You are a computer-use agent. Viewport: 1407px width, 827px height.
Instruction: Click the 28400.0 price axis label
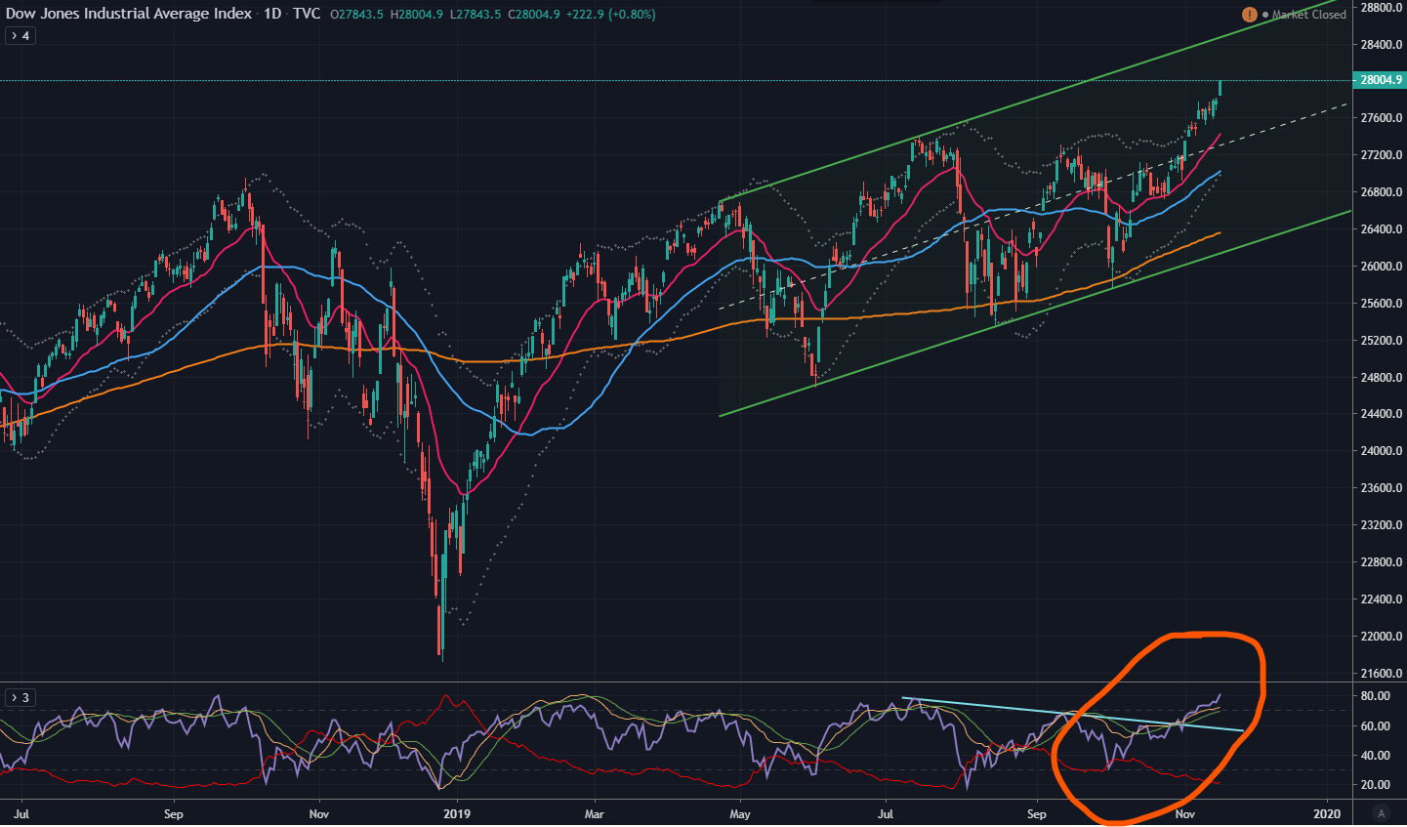tap(1381, 45)
